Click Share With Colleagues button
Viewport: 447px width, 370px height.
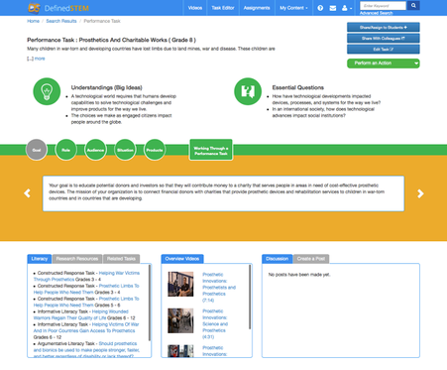pyautogui.click(x=384, y=38)
